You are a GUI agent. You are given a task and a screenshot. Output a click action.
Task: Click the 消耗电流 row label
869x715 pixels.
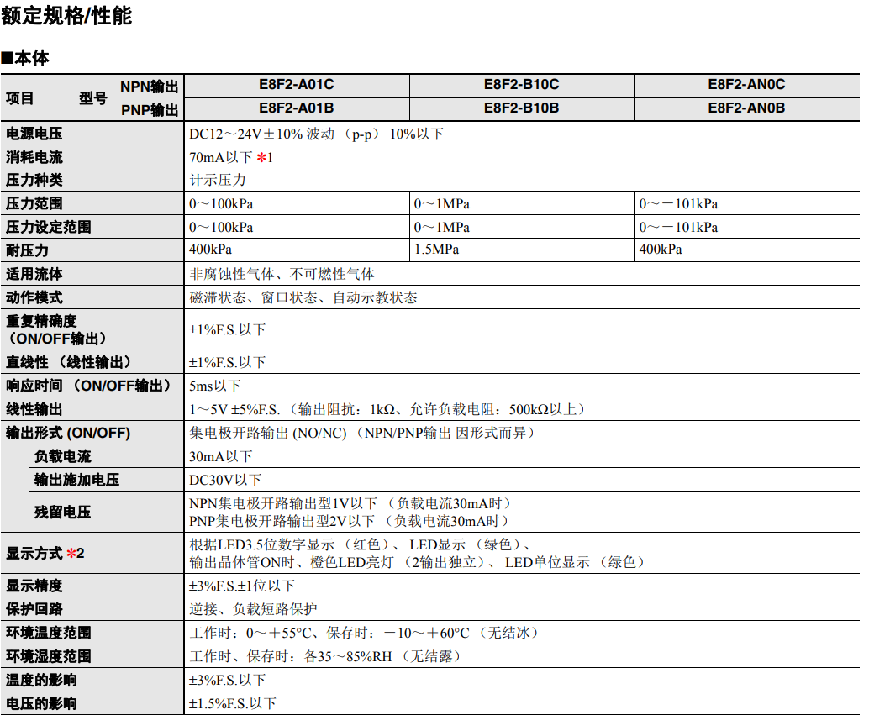point(34,157)
